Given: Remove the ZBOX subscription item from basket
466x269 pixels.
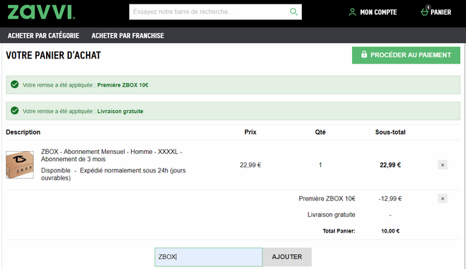Looking at the screenshot, I should click(x=442, y=165).
